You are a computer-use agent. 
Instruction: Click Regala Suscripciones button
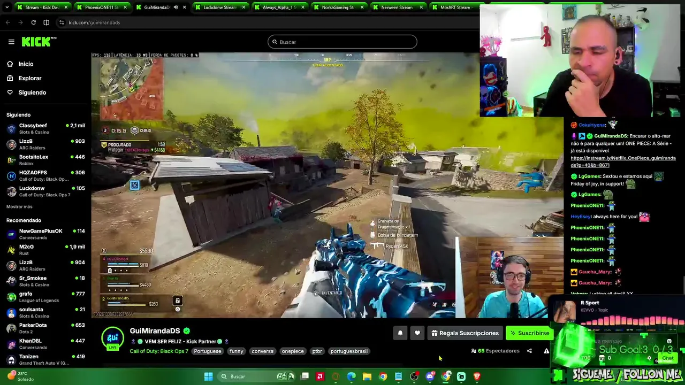(x=465, y=333)
